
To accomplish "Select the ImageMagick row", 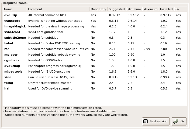I will (95, 26).
